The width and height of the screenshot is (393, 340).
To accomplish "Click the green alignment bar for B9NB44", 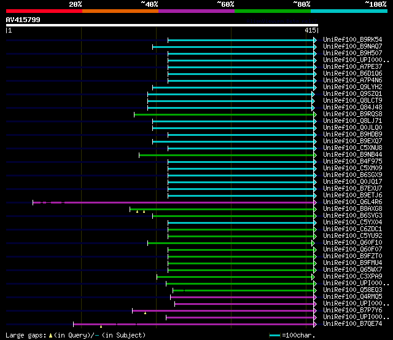I will 227,156.
